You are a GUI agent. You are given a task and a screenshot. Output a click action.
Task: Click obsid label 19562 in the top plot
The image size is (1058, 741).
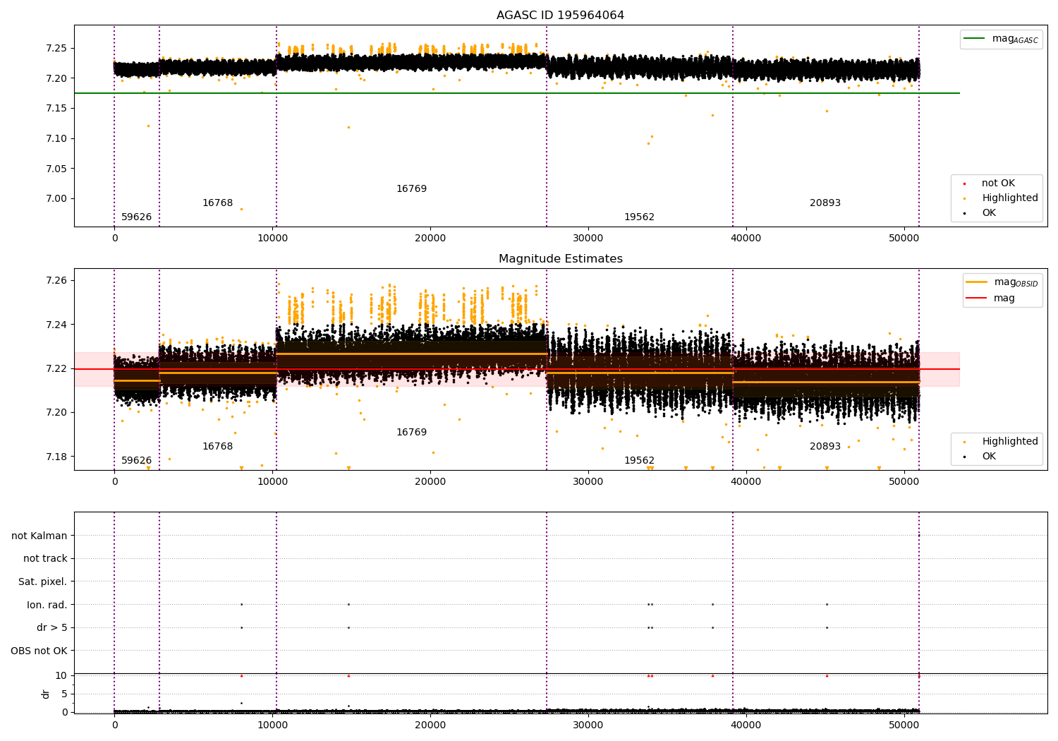click(639, 217)
